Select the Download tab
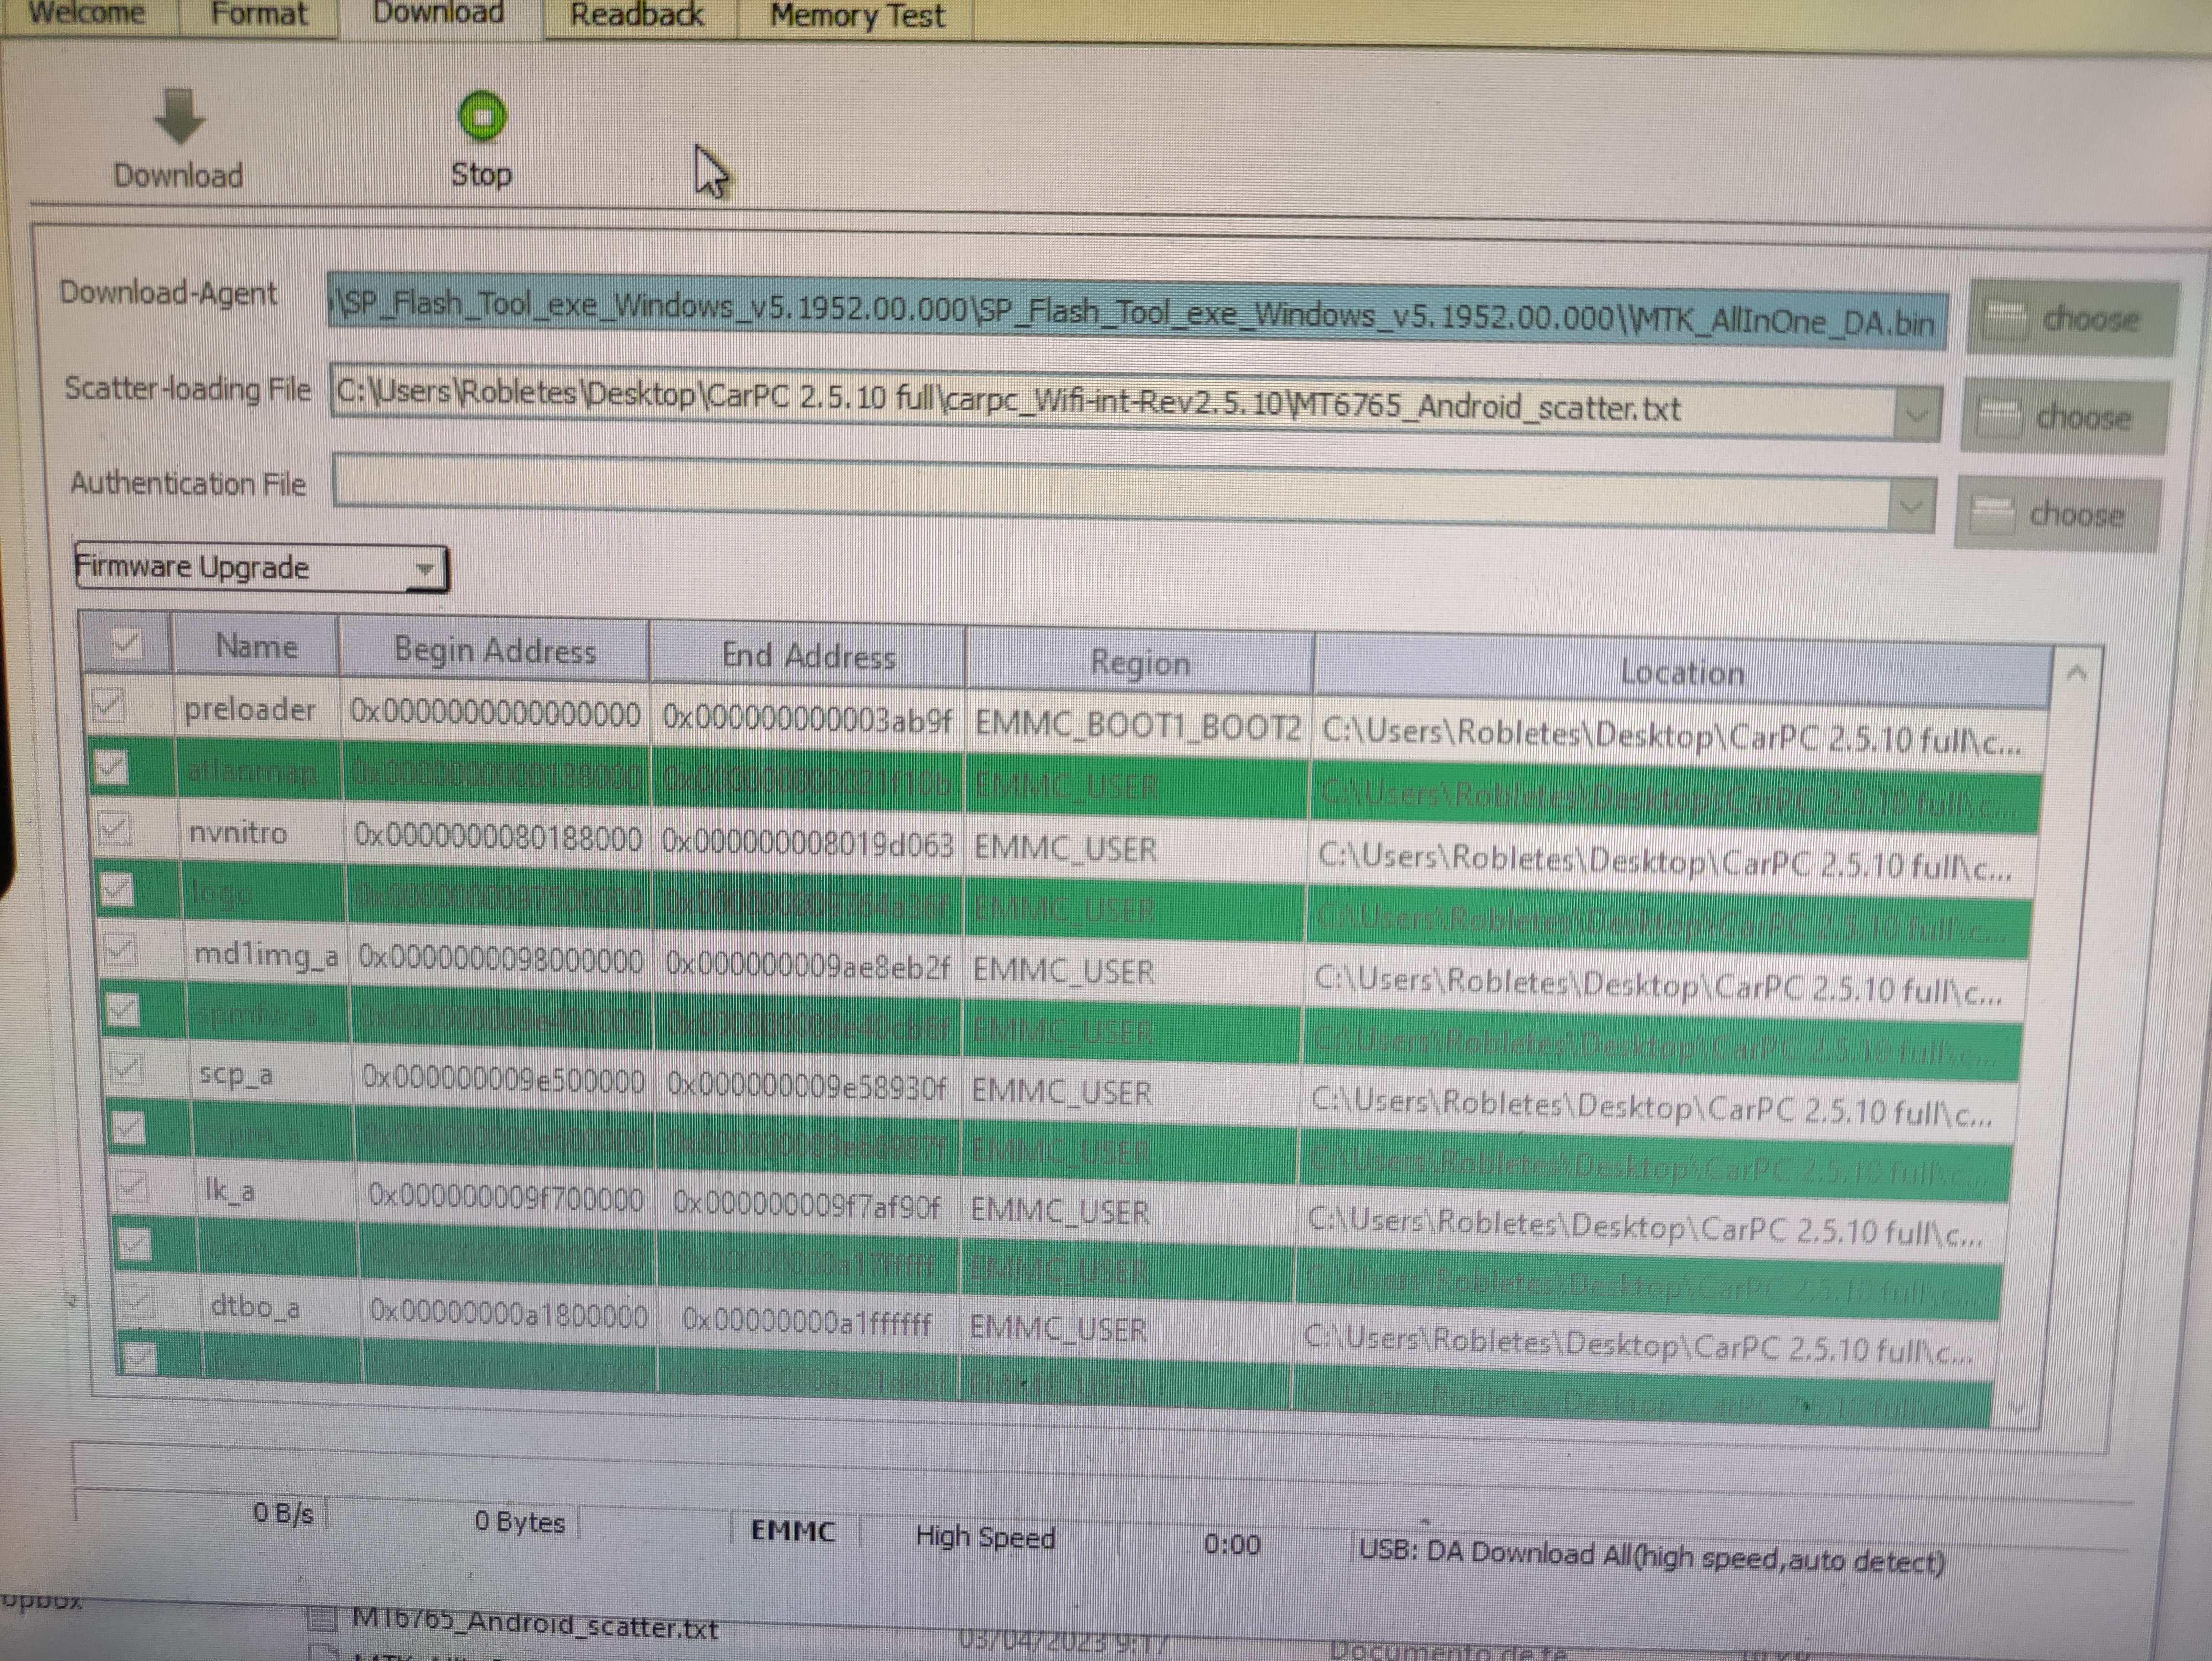The width and height of the screenshot is (2212, 1661). 438,14
